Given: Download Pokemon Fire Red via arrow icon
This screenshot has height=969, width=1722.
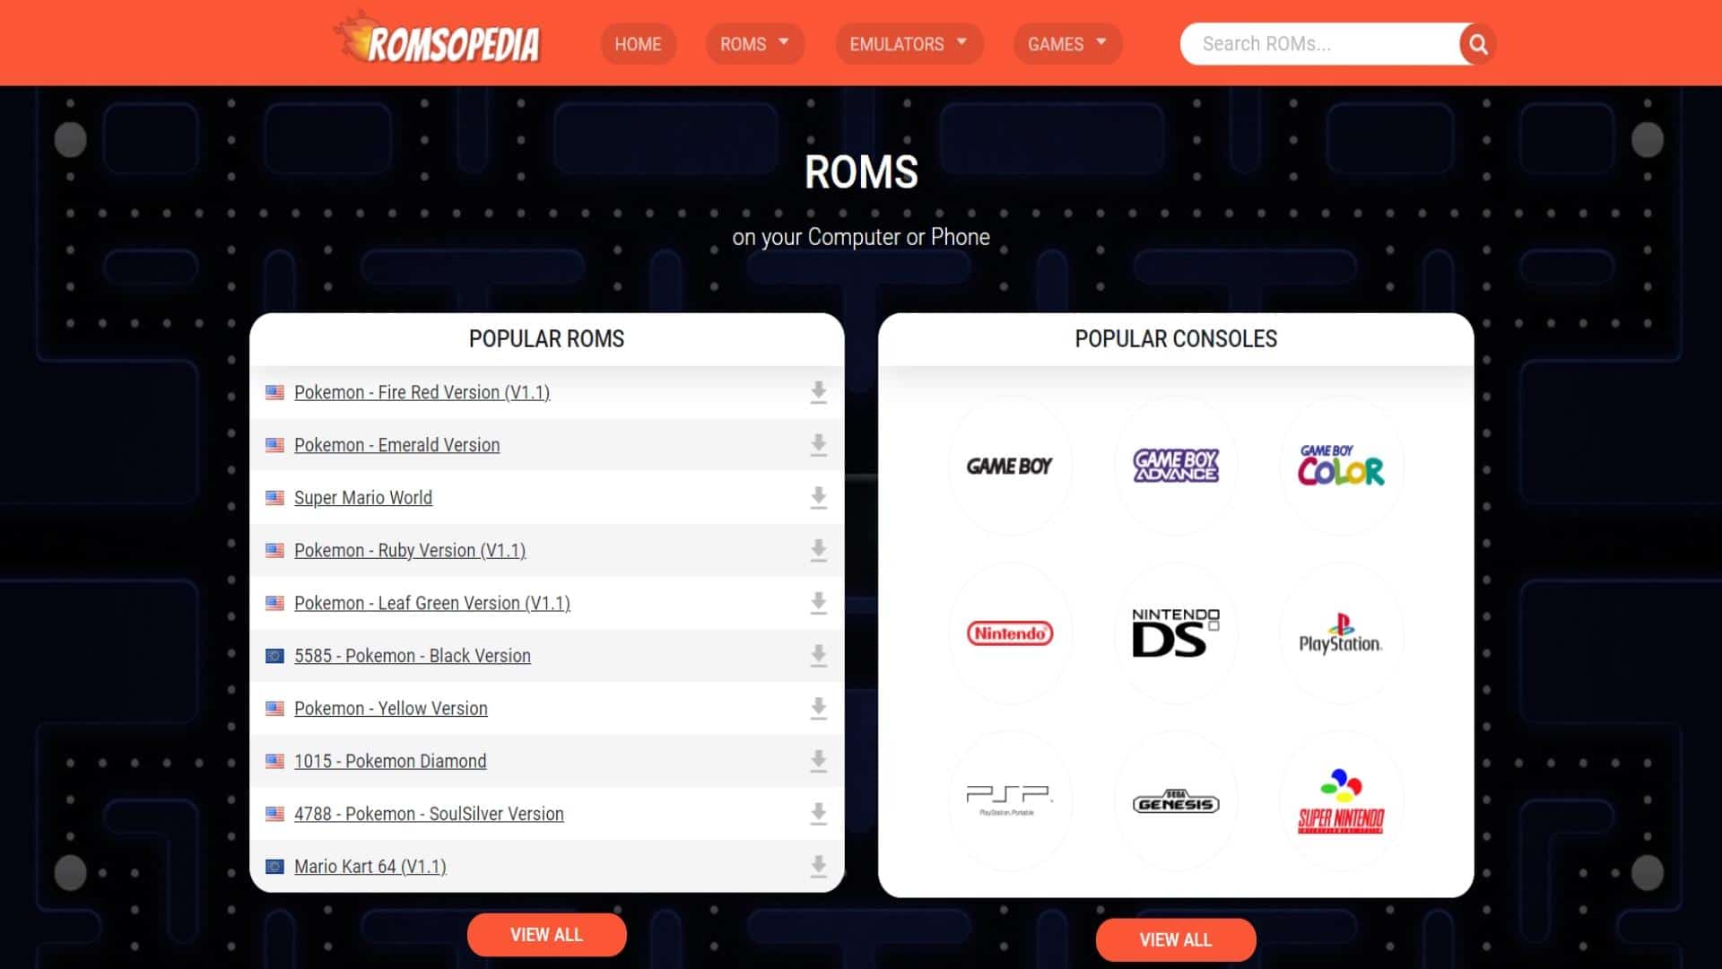Looking at the screenshot, I should [818, 392].
